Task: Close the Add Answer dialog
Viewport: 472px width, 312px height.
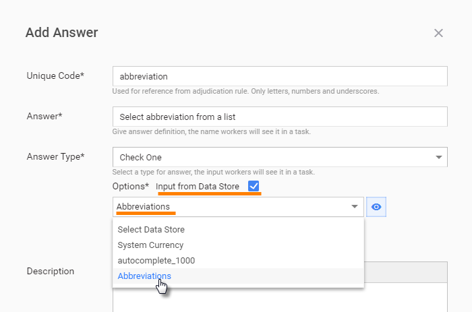Action: 438,33
